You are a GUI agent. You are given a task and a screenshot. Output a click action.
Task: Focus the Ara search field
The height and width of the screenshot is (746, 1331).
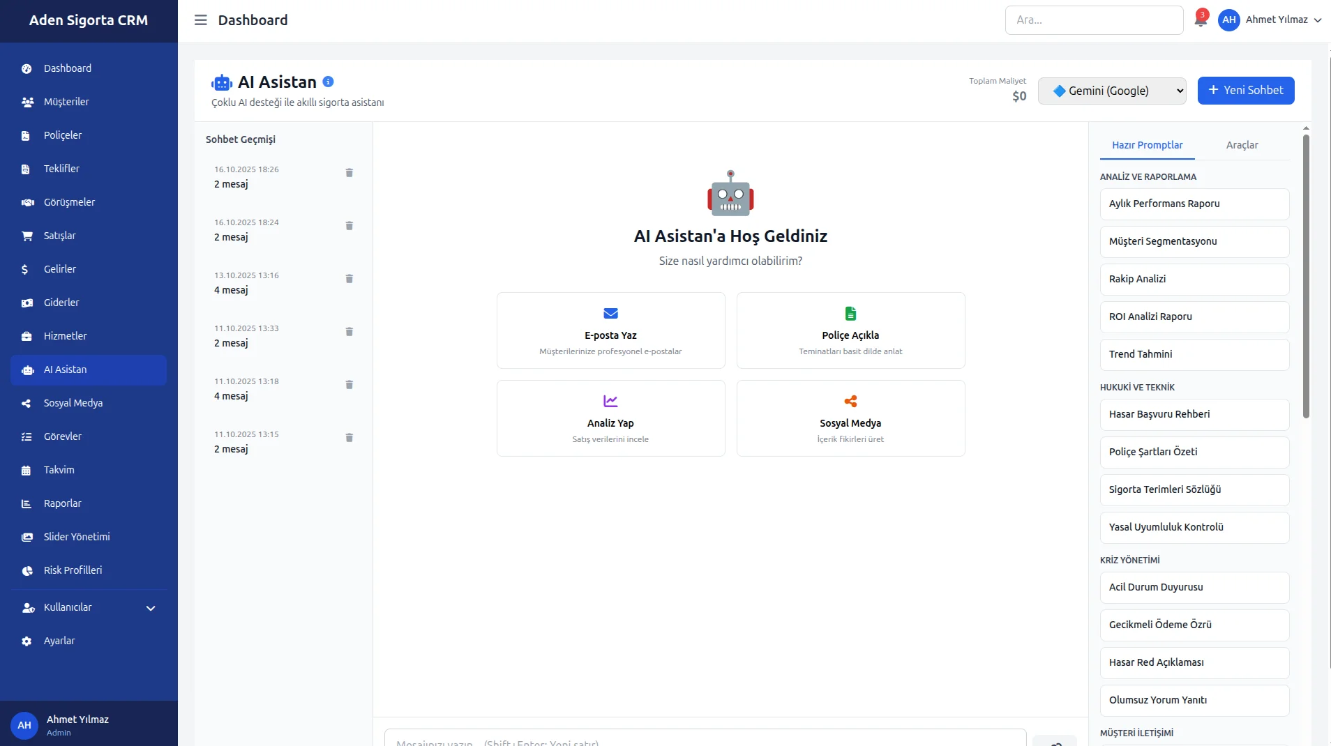tap(1093, 20)
